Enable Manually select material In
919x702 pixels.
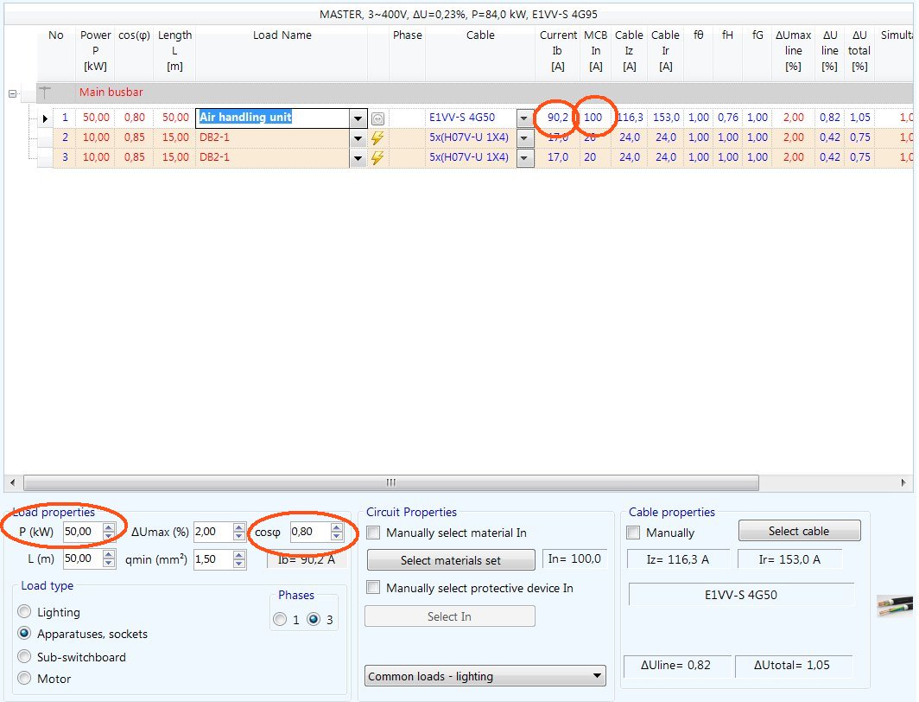(372, 533)
